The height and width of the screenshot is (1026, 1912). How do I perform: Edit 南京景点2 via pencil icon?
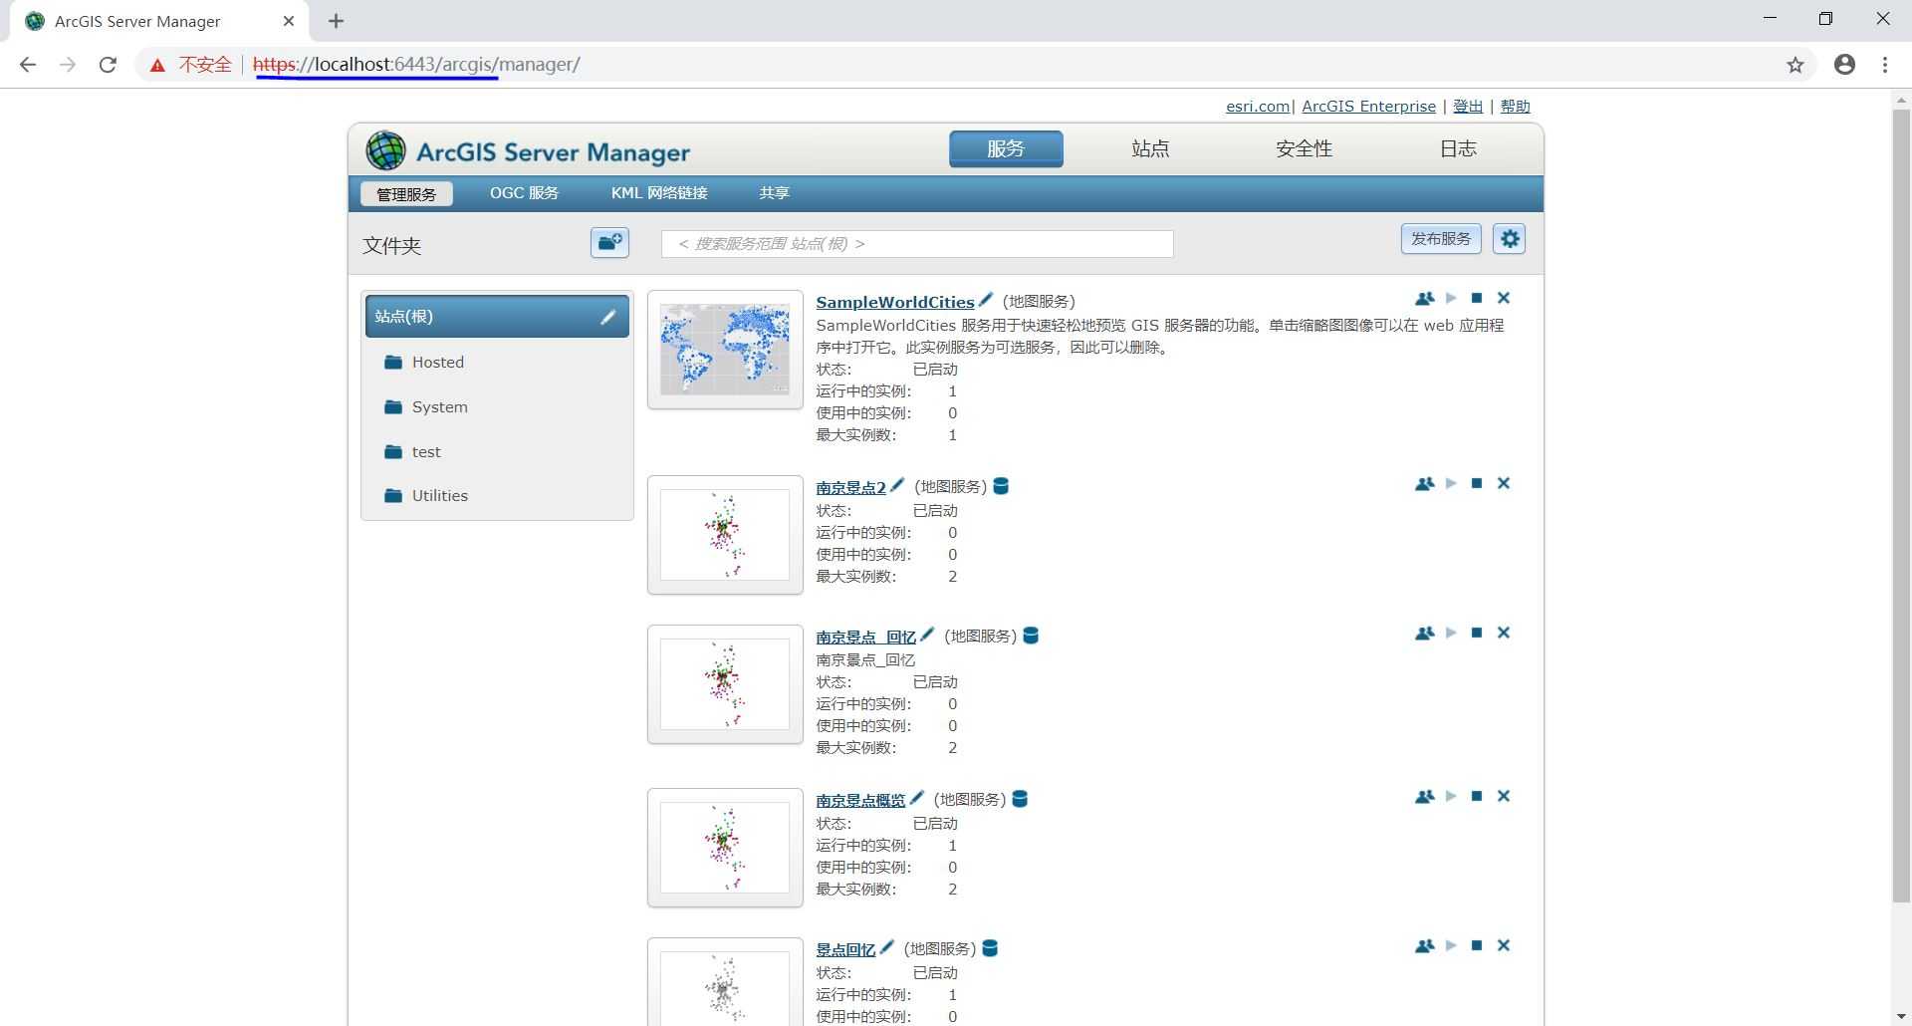point(897,485)
